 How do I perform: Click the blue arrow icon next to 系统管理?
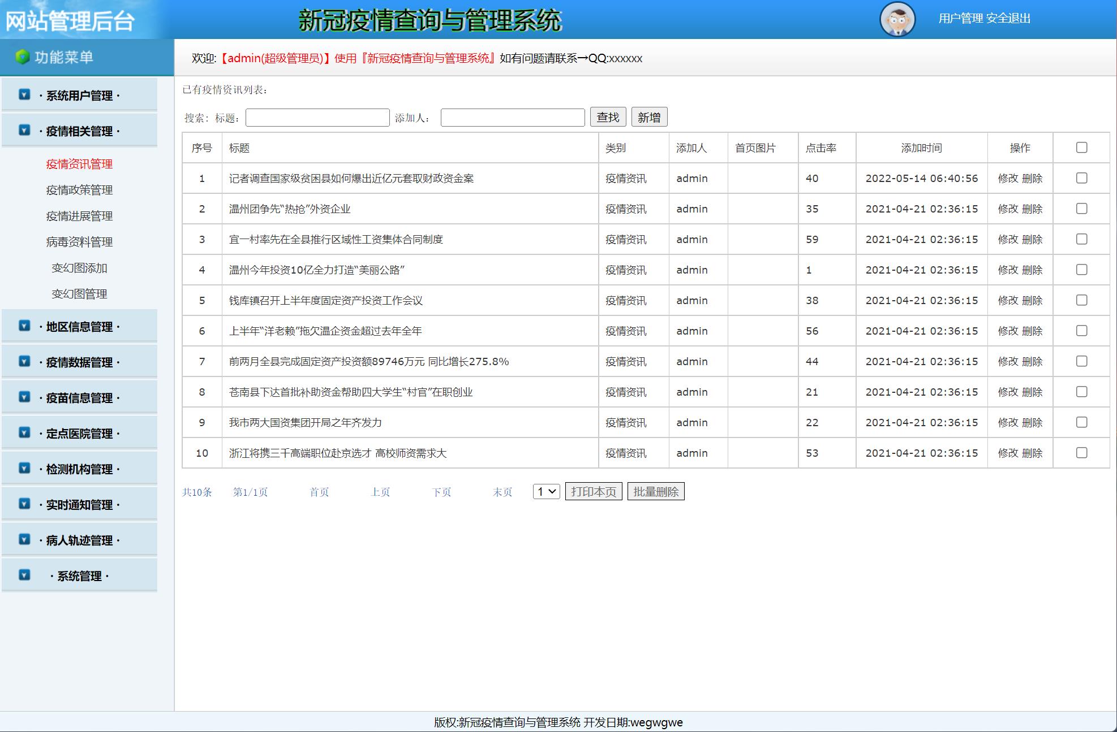tap(23, 575)
